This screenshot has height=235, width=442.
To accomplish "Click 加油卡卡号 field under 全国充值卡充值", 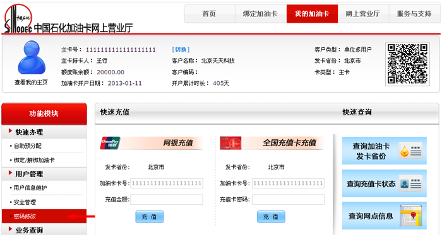I will [x=288, y=183].
